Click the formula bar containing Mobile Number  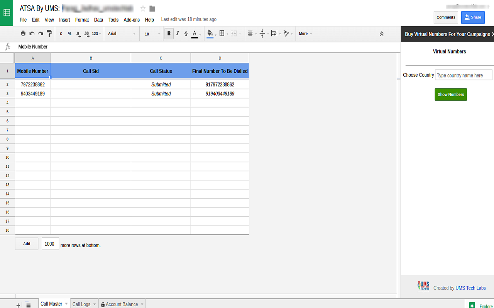point(207,47)
